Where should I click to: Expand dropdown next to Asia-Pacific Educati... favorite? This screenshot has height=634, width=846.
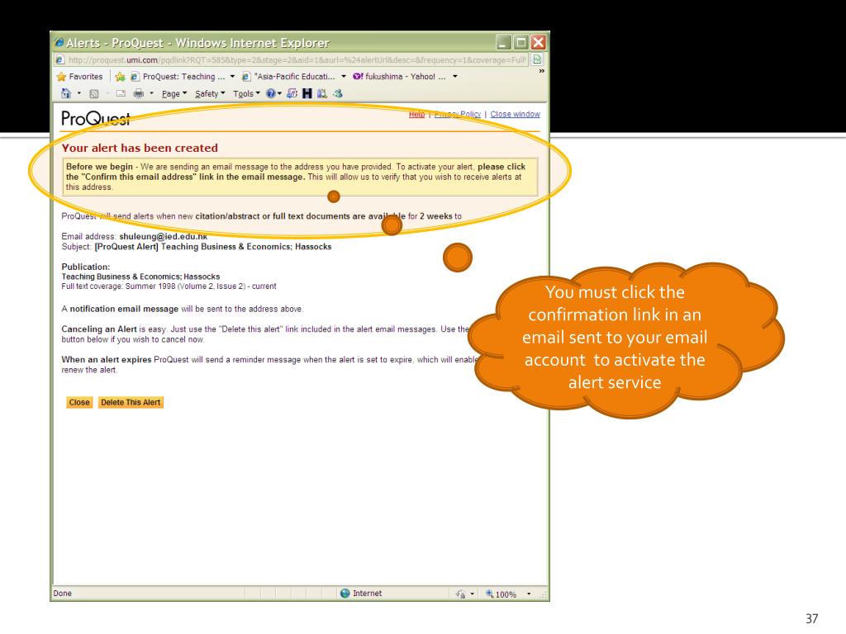click(x=344, y=77)
